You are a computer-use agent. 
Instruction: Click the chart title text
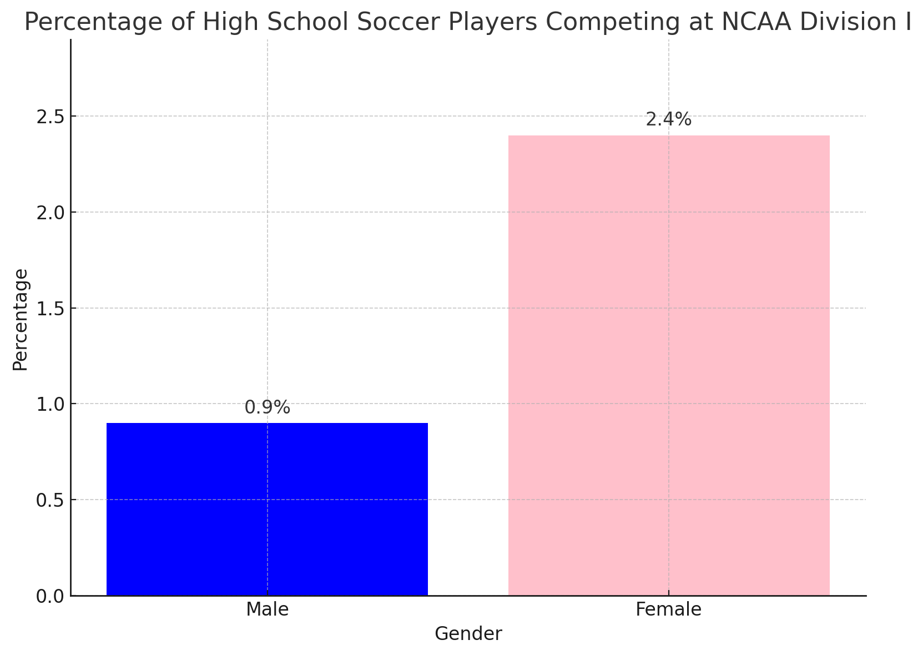(x=467, y=22)
